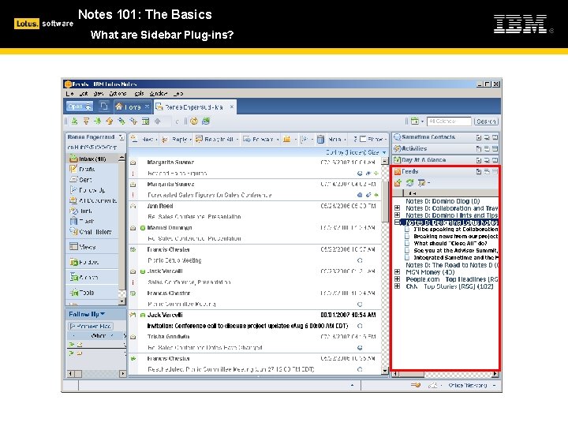Open the Reply dropdown arrow
This screenshot has height=426, width=568.
(x=191, y=140)
